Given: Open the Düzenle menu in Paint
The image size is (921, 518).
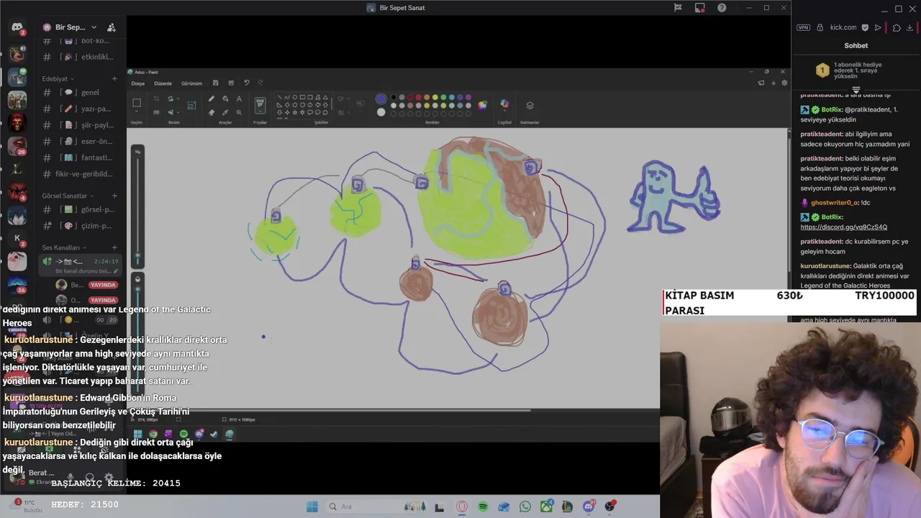Looking at the screenshot, I should [x=163, y=83].
